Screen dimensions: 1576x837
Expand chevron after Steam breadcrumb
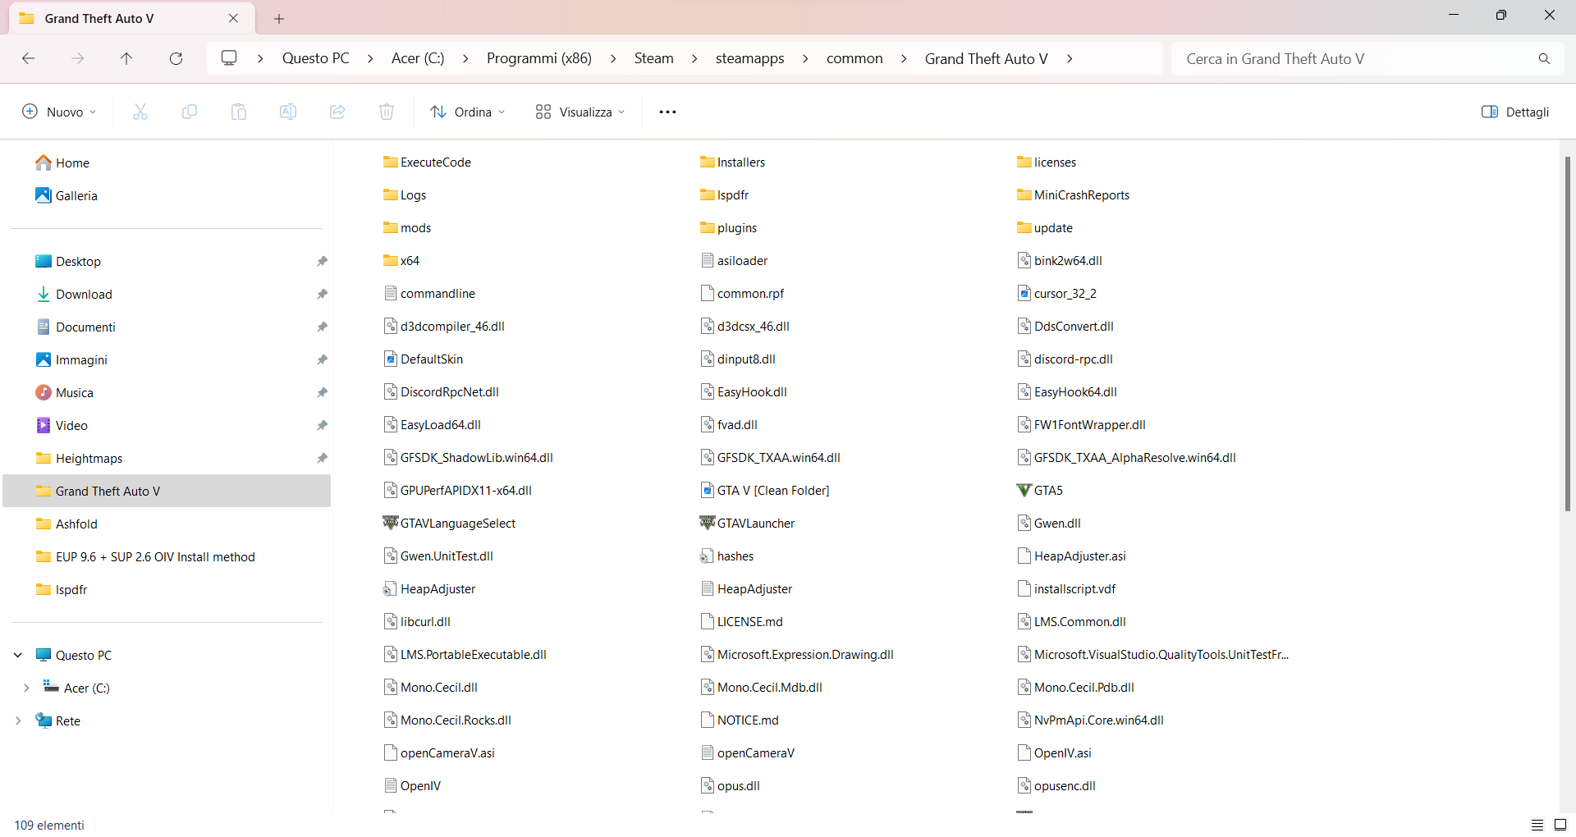(x=694, y=59)
